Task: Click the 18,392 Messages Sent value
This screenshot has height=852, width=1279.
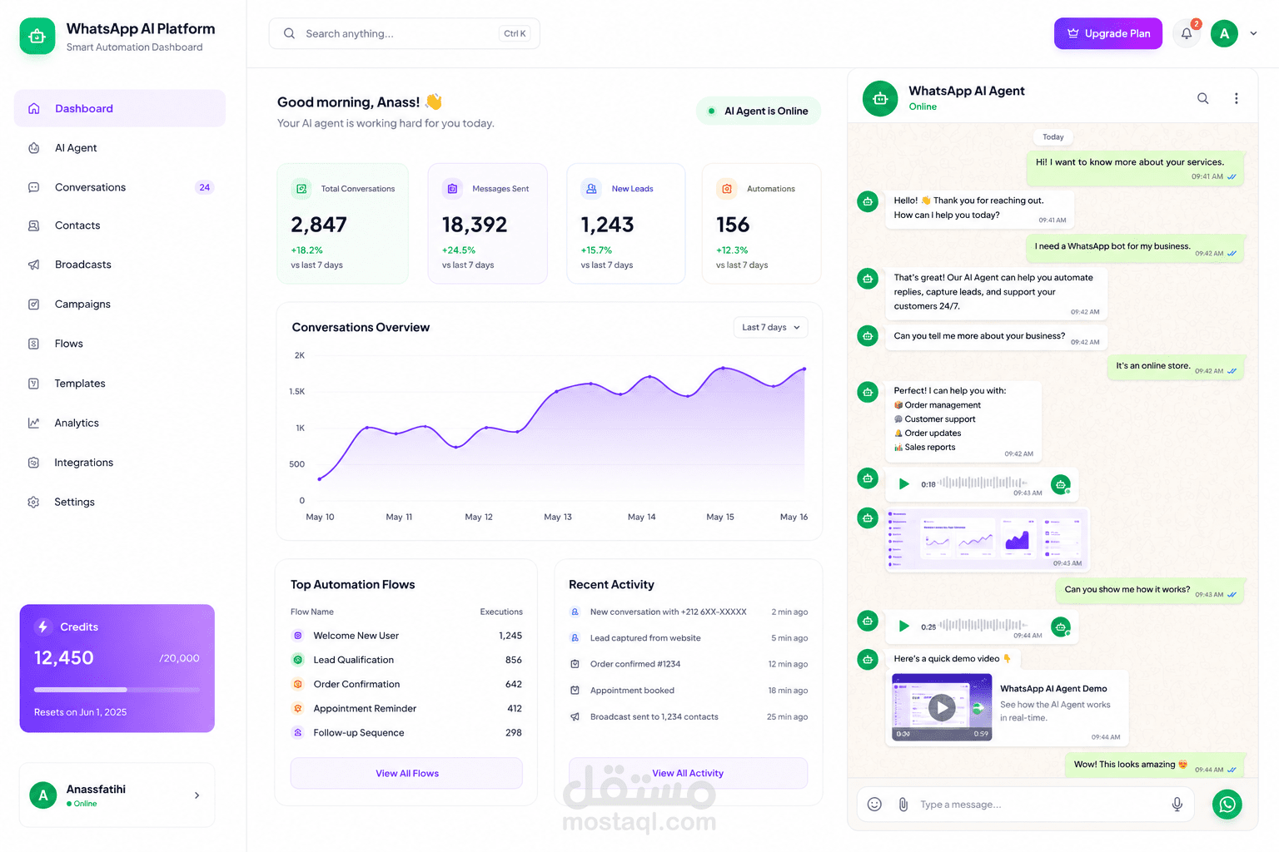Action: (475, 225)
